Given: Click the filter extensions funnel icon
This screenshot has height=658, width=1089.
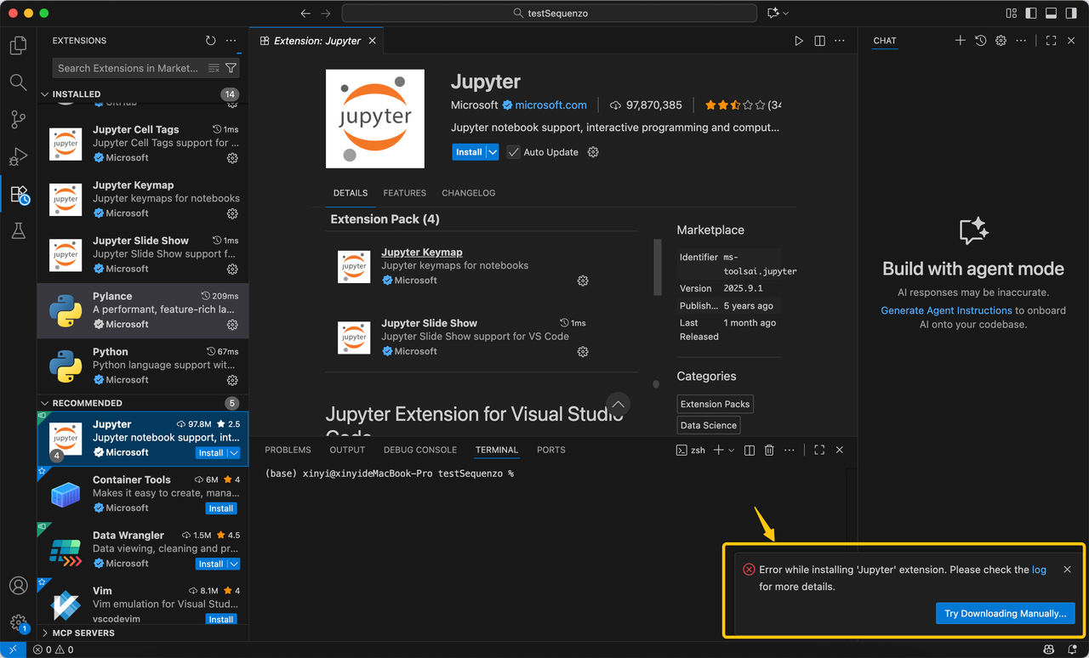Looking at the screenshot, I should coord(231,68).
